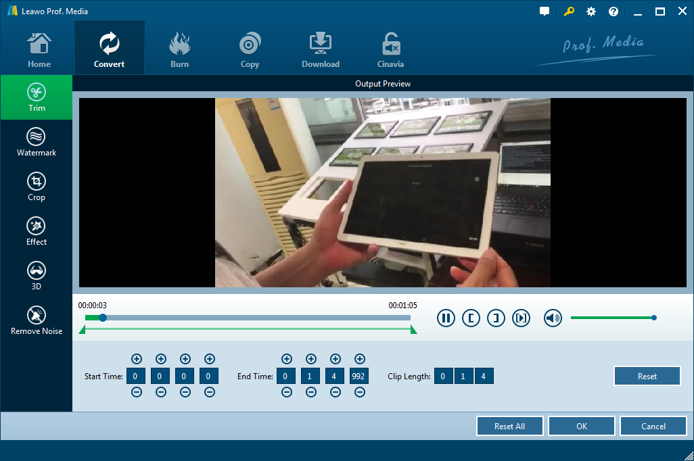Decrease Start Time milliseconds with minus

click(210, 392)
